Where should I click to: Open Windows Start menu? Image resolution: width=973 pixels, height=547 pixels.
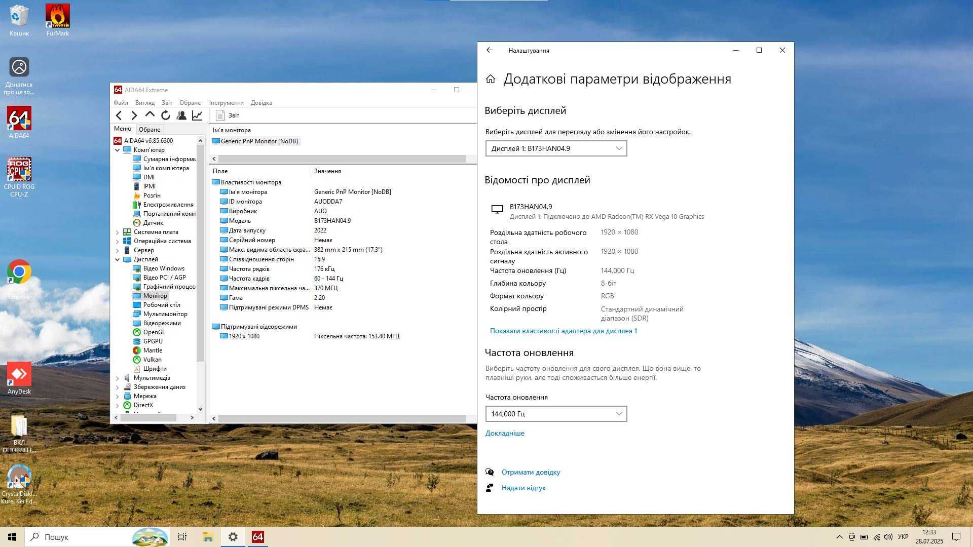12,537
